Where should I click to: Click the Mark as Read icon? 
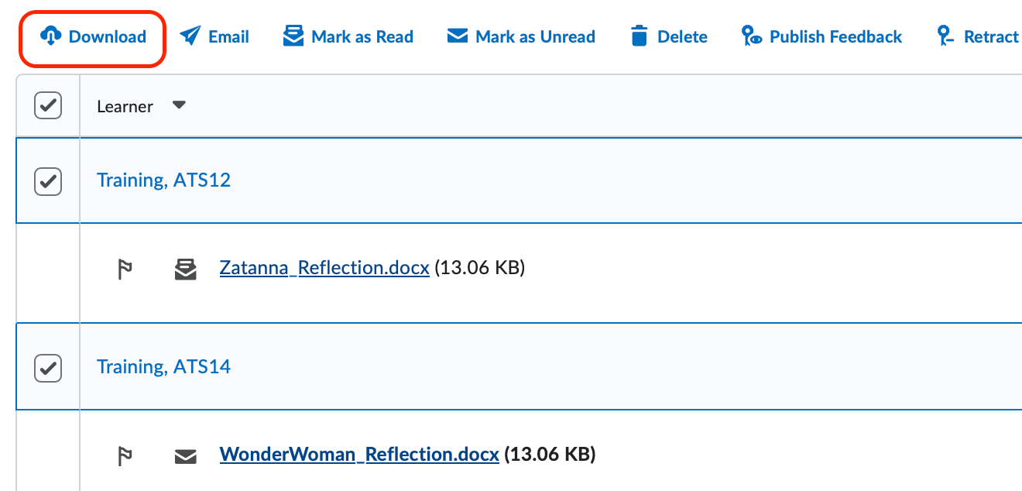pos(293,35)
